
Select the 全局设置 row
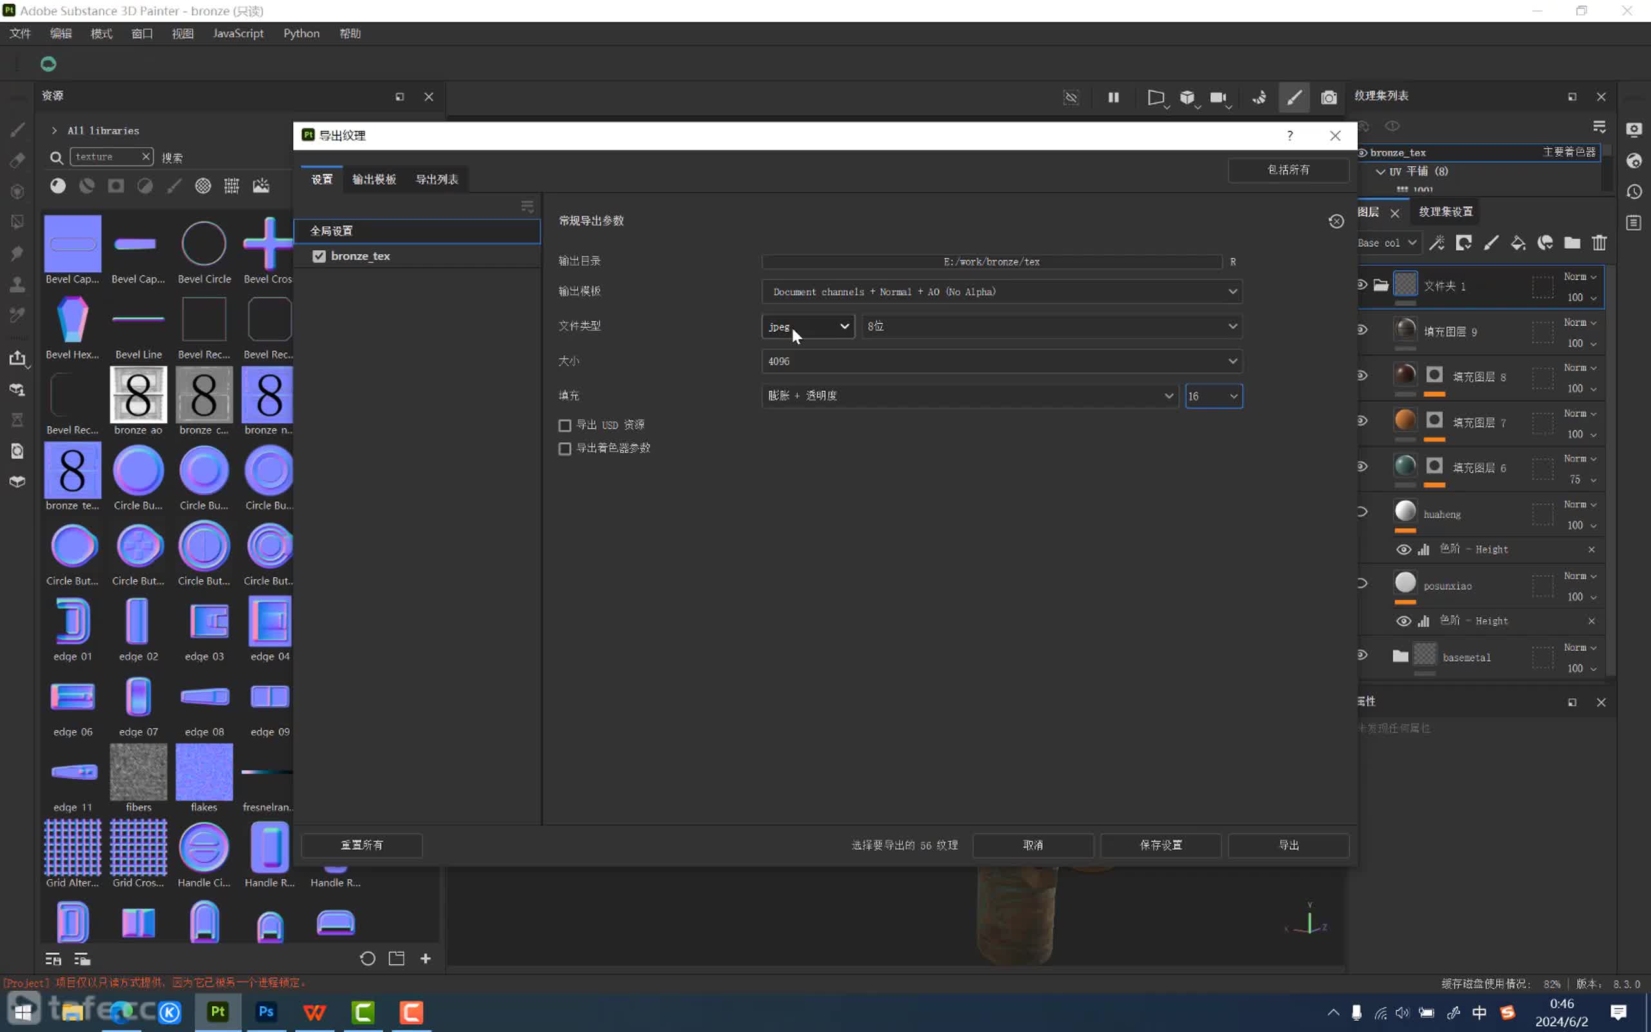click(x=417, y=231)
